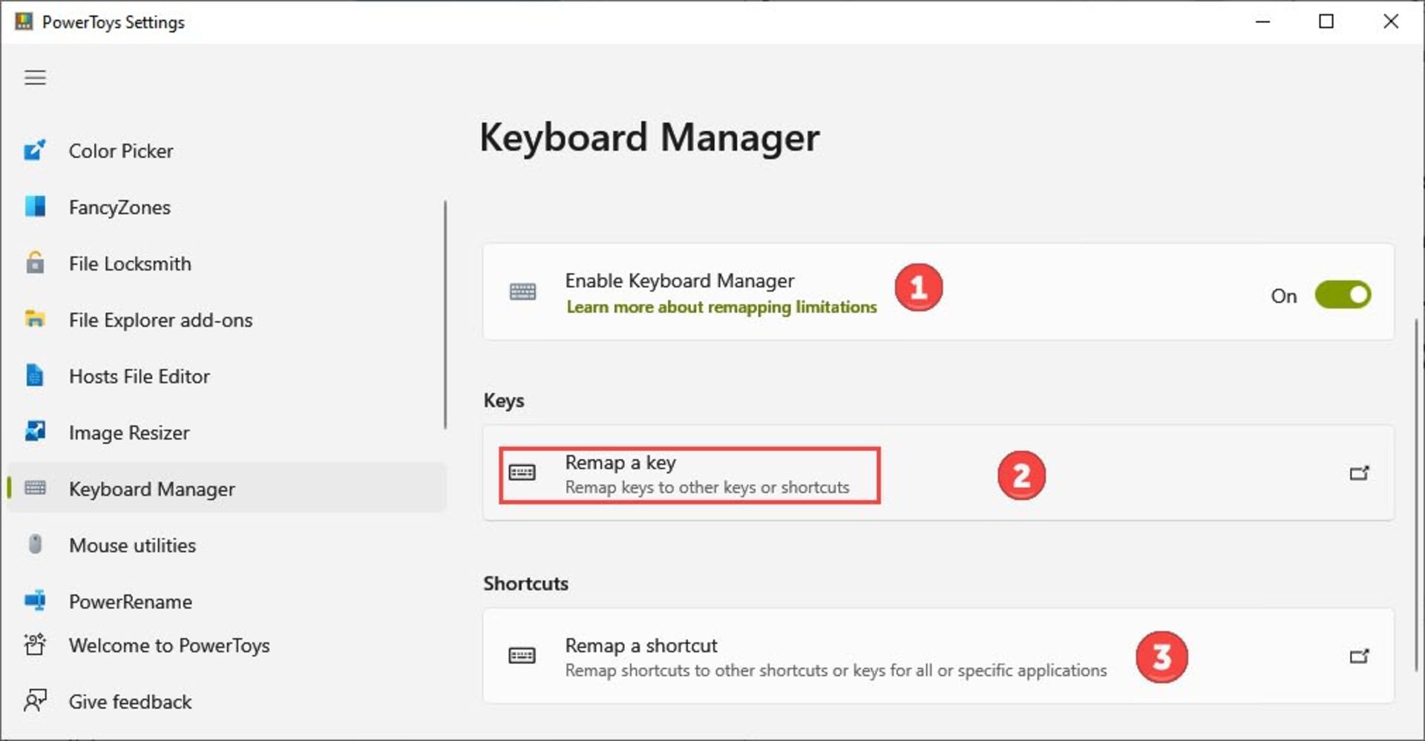1425x741 pixels.
Task: Open the Remap a key editor arrow
Action: [x=1358, y=473]
